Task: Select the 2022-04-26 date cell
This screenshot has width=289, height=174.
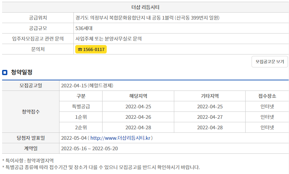Action: pos(138,117)
